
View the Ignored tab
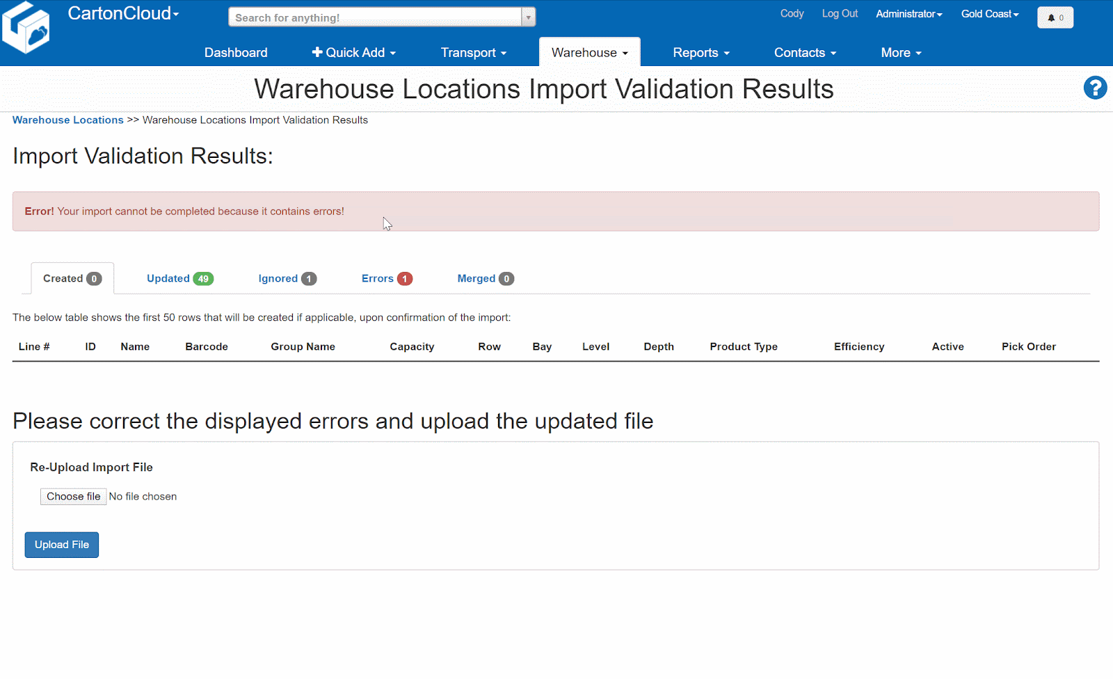(287, 278)
